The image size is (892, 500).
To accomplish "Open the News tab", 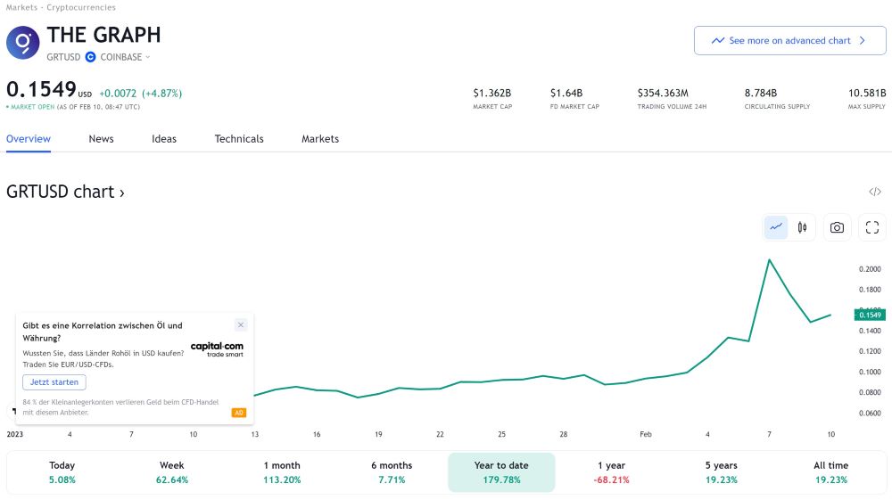I will pyautogui.click(x=102, y=139).
